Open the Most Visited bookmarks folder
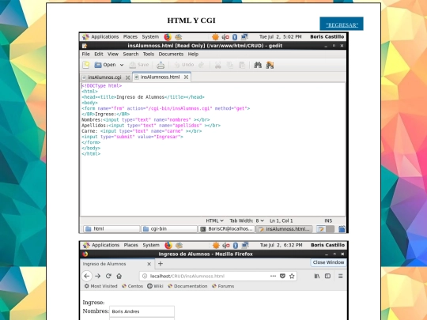Viewport: 427px width, 320px height. tap(100, 286)
